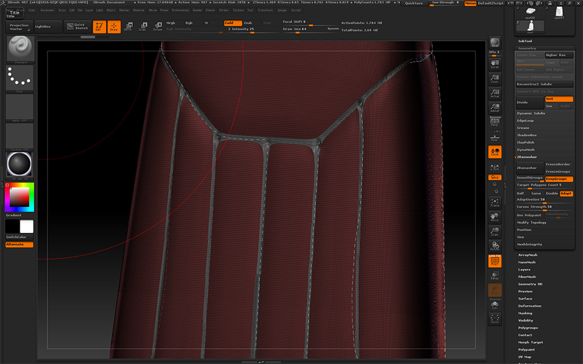The width and height of the screenshot is (583, 364).
Task: Click the L.Sym local symmetry icon
Action: point(494,167)
